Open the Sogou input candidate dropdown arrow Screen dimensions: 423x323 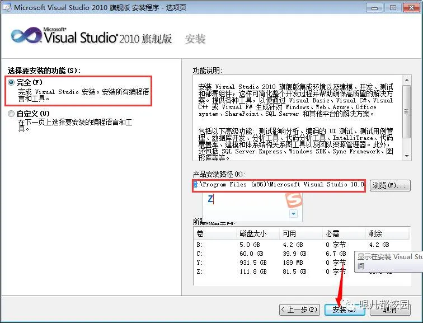pyautogui.click(x=294, y=214)
